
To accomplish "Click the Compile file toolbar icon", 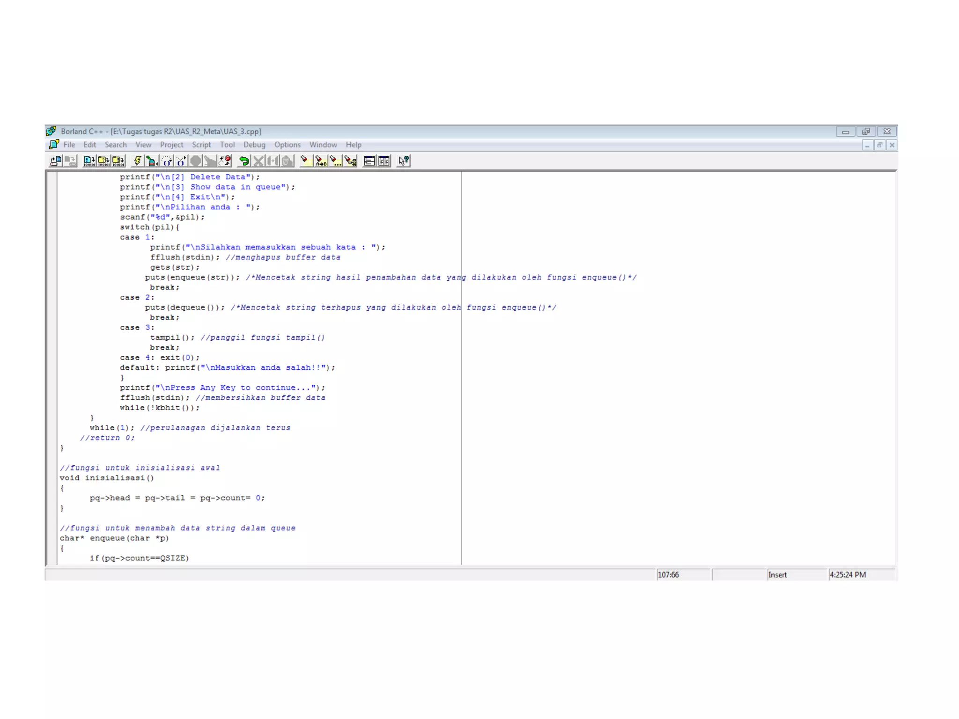I will (x=89, y=161).
